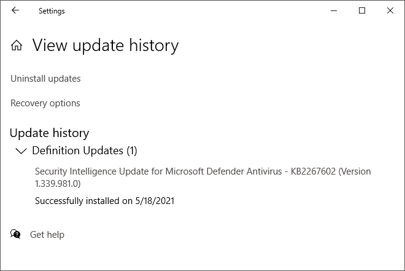Click the Get help text link
This screenshot has height=271, width=405.
pos(47,235)
